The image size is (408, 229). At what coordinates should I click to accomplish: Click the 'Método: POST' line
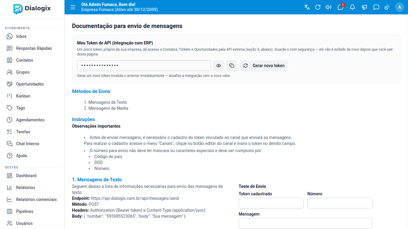pos(85,204)
